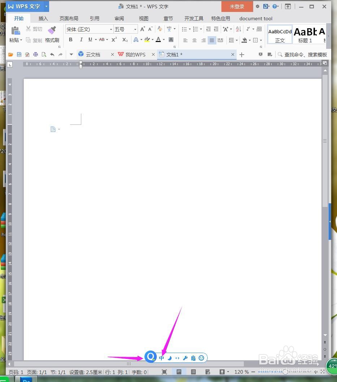Click the search commands field 查找命令、搜索模板
Image resolution: width=337 pixels, height=382 pixels.
click(x=306, y=55)
